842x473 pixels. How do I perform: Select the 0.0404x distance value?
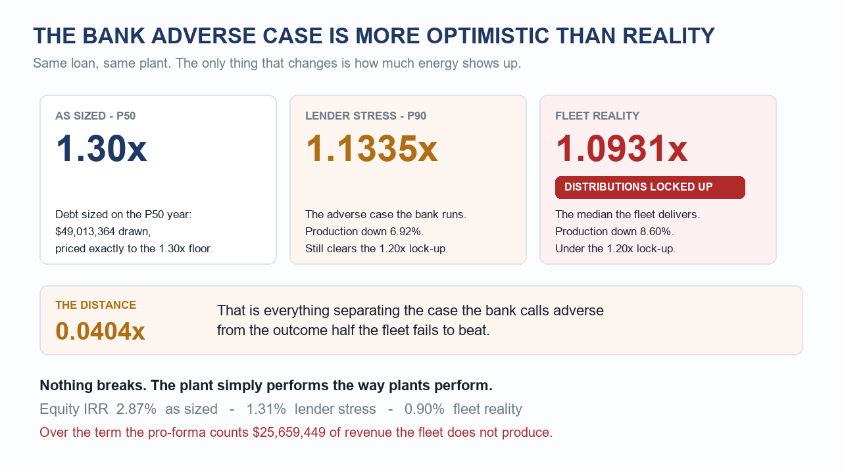[x=100, y=331]
